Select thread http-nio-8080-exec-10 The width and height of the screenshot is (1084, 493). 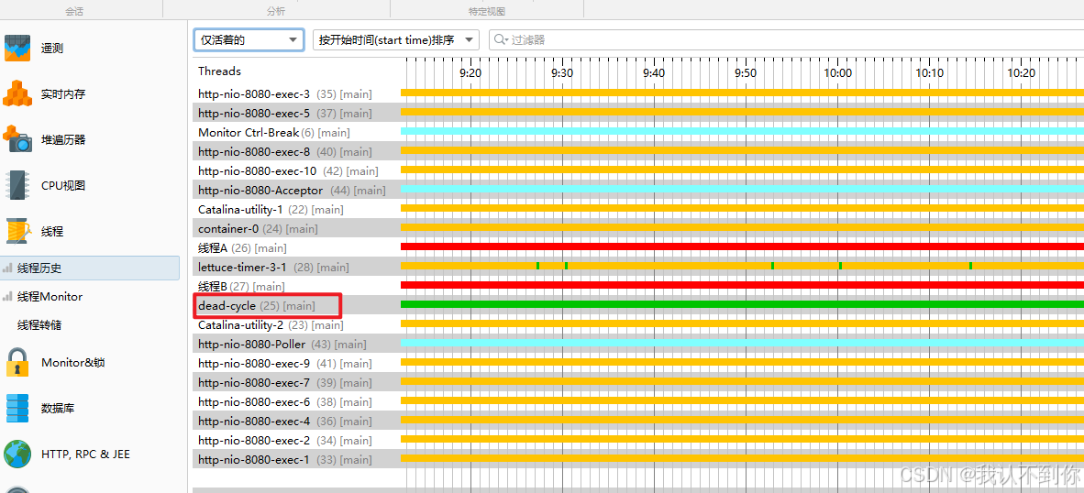pos(296,170)
